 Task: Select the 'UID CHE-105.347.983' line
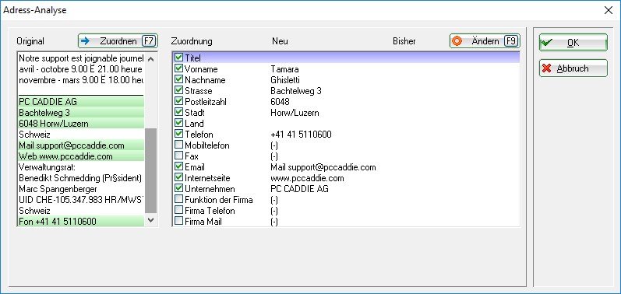pyautogui.click(x=81, y=200)
